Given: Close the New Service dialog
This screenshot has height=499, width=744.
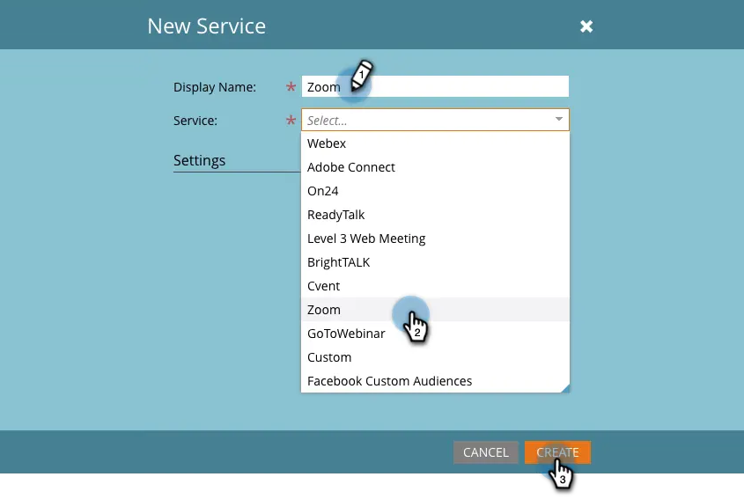Looking at the screenshot, I should (586, 26).
